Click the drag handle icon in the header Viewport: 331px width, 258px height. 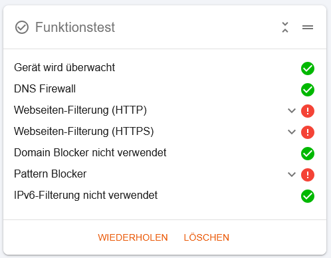tap(308, 27)
